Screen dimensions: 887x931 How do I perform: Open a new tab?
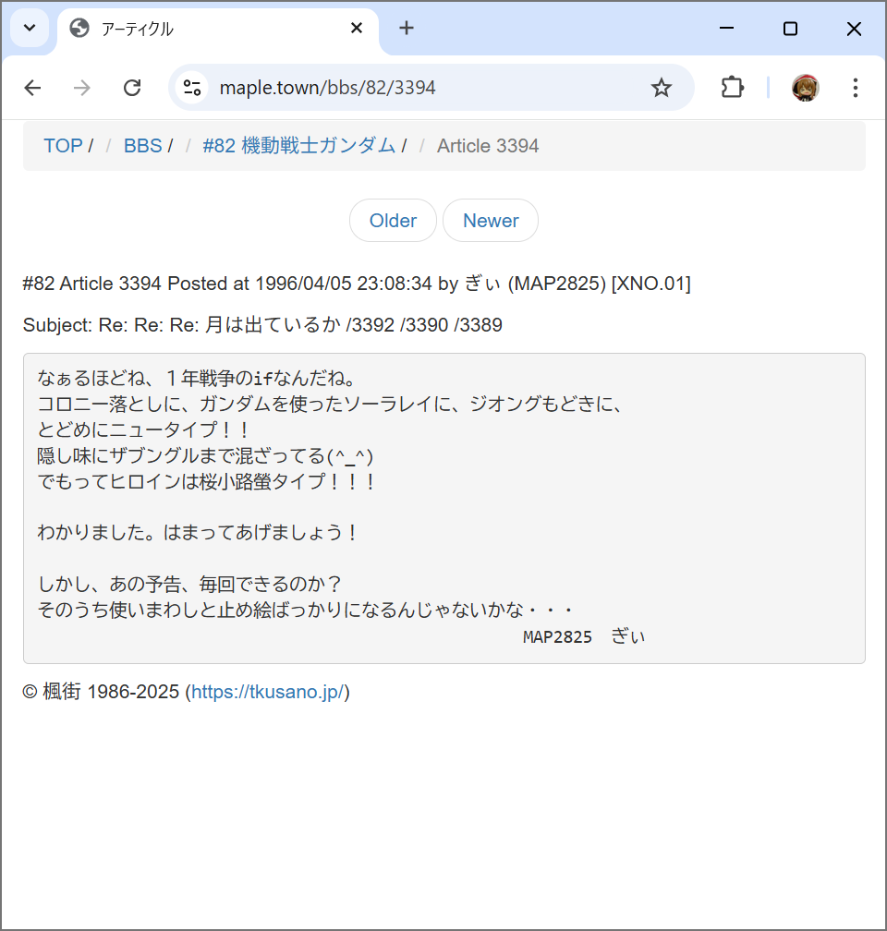pos(407,29)
